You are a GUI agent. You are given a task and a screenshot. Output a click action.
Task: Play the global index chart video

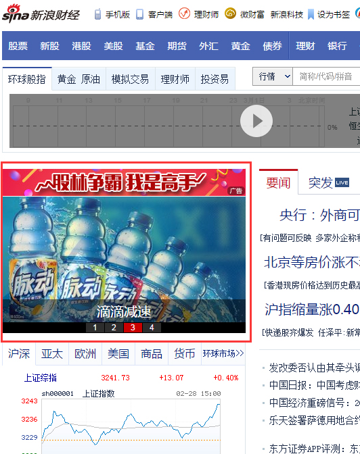(256, 121)
